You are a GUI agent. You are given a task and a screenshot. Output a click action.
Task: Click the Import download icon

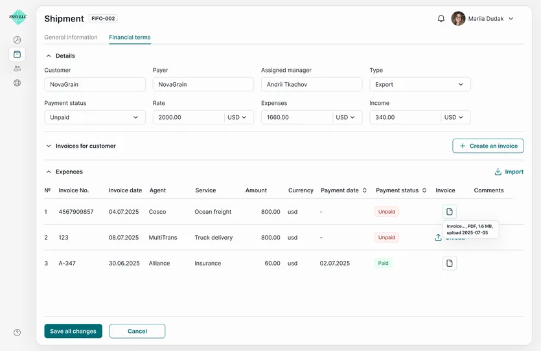point(498,172)
